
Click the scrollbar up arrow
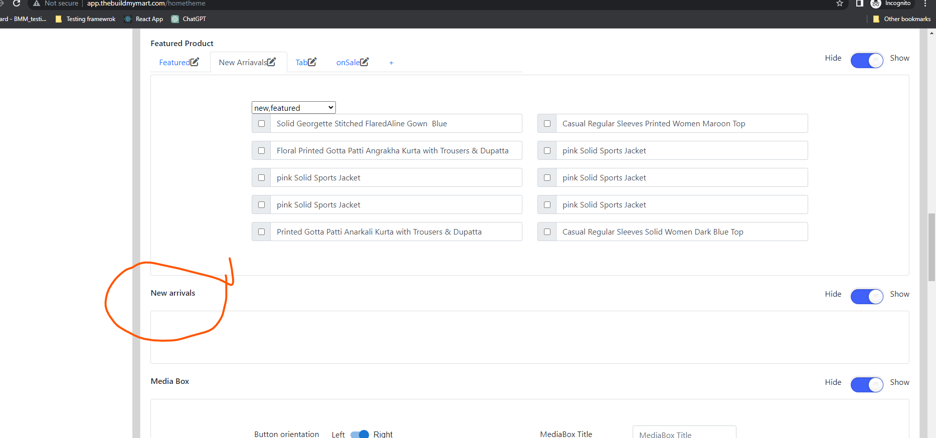point(931,33)
